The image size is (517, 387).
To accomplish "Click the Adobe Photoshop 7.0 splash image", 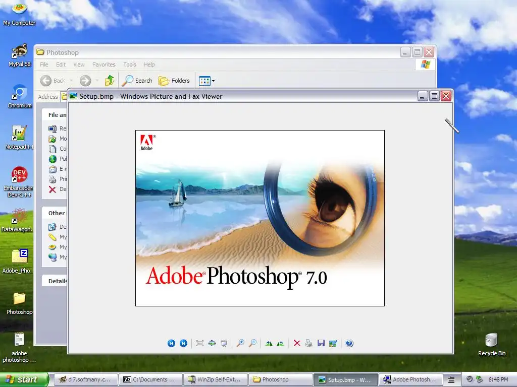I will (260, 218).
